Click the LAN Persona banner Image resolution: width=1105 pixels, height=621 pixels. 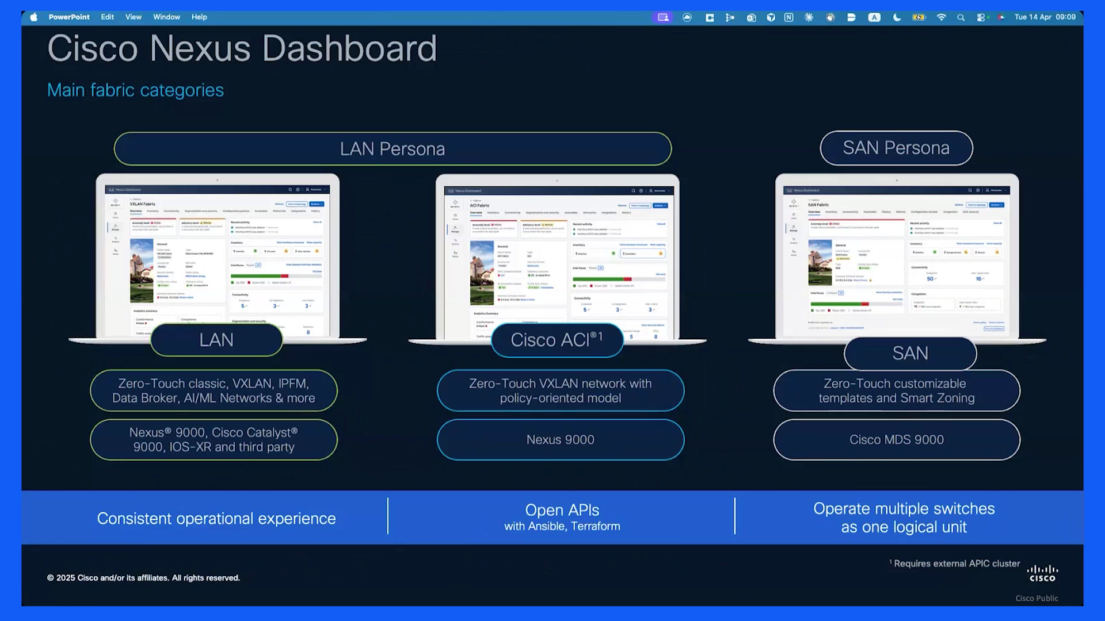click(393, 149)
